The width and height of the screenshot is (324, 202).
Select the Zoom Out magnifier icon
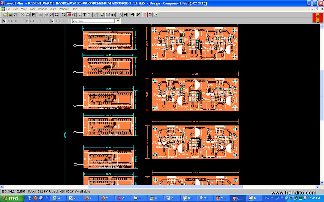[51, 14]
